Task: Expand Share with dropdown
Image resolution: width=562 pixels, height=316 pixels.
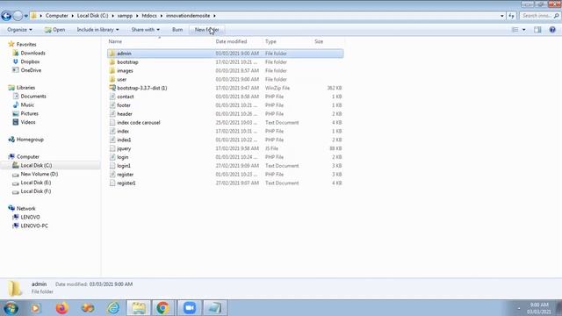Action: pos(145,30)
